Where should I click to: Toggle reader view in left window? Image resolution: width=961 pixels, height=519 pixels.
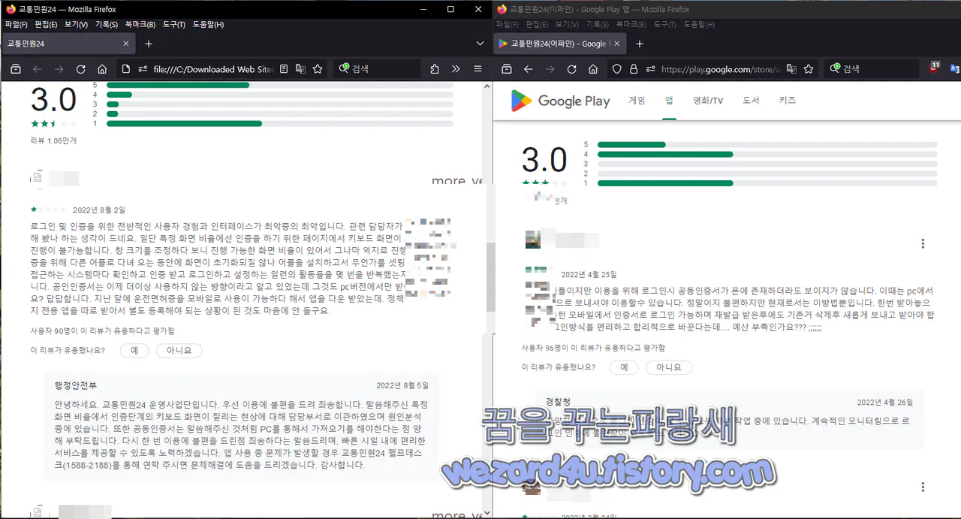[284, 69]
